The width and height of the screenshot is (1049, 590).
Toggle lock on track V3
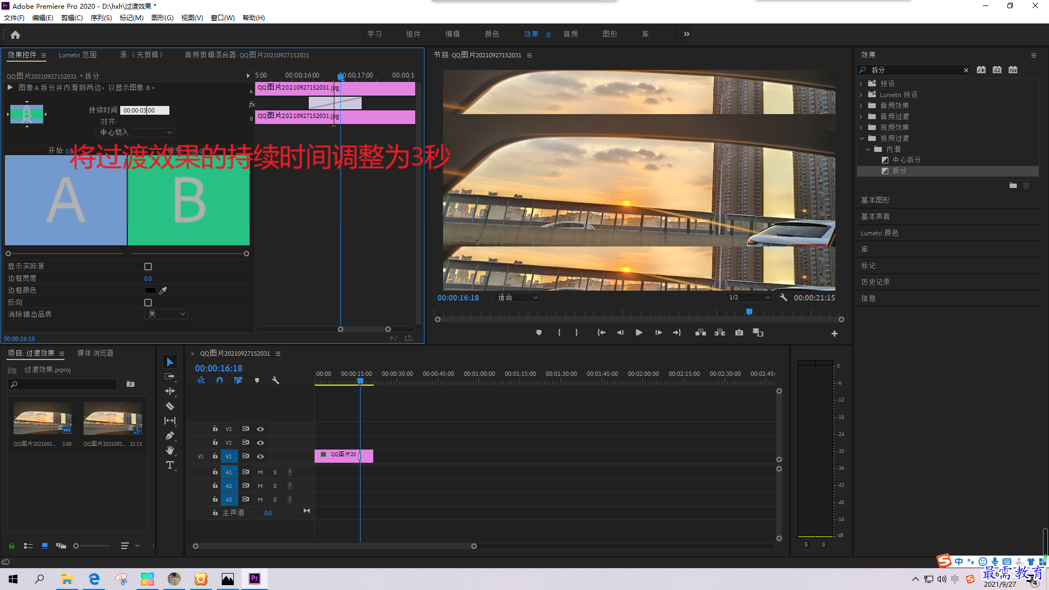click(215, 429)
